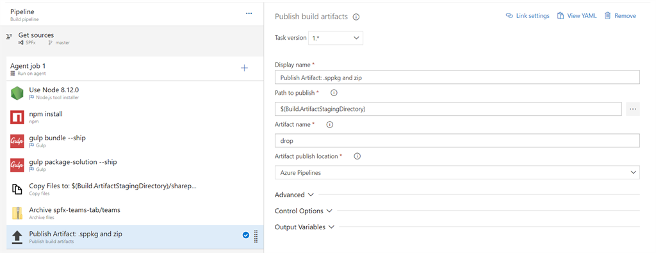Click the drag handle on Publish Artifact task

[256, 237]
